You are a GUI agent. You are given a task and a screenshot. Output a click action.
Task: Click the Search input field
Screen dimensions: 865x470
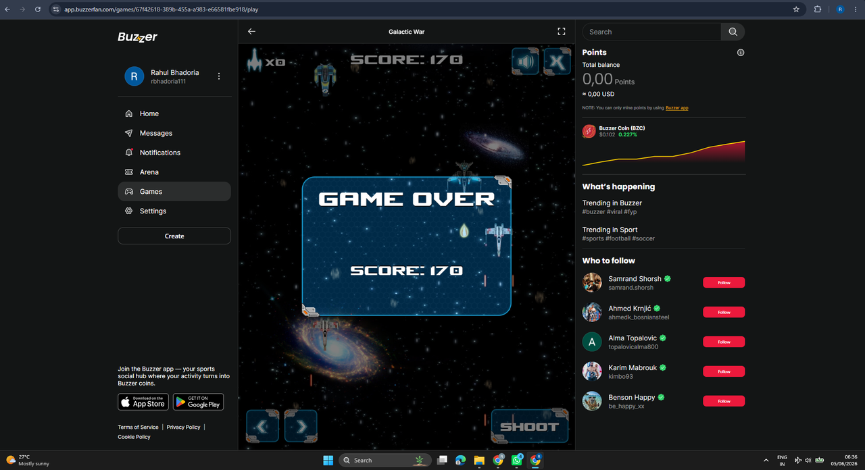click(x=651, y=32)
